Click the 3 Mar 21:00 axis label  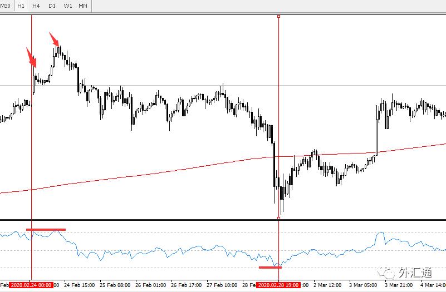(x=399, y=285)
